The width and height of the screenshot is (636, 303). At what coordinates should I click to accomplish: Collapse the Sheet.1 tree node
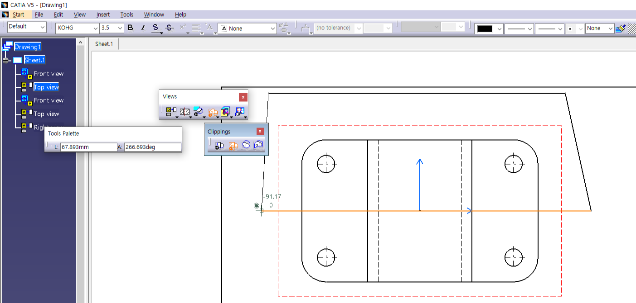click(x=5, y=60)
